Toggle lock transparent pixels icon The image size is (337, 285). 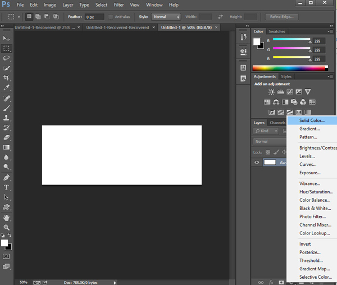tap(268, 152)
